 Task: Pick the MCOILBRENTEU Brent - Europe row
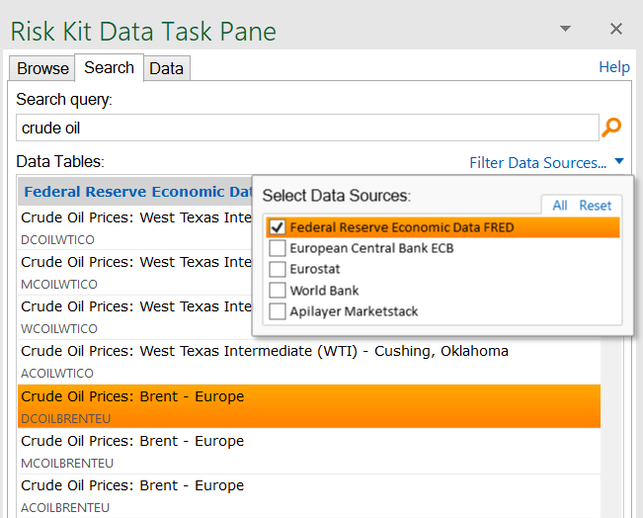tap(309, 451)
